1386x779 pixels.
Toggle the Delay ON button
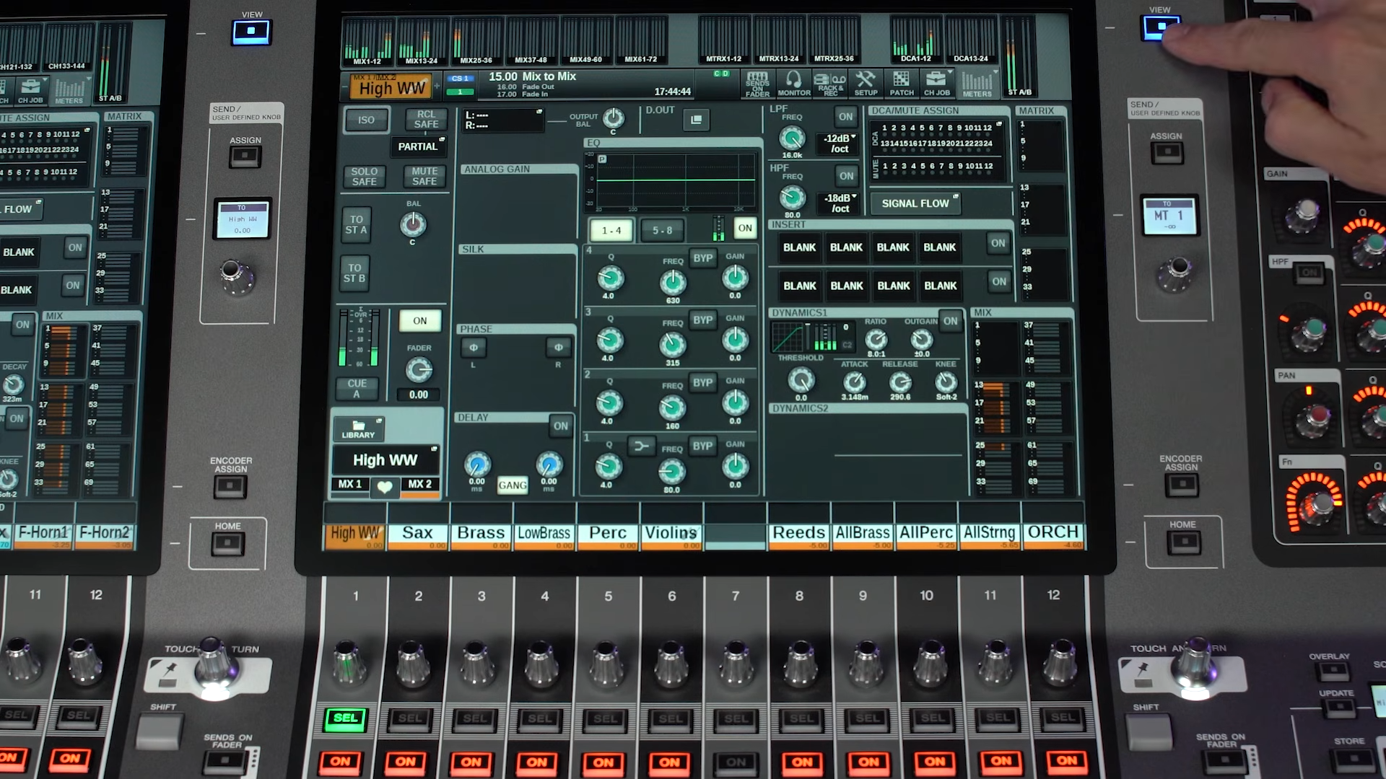tap(561, 426)
